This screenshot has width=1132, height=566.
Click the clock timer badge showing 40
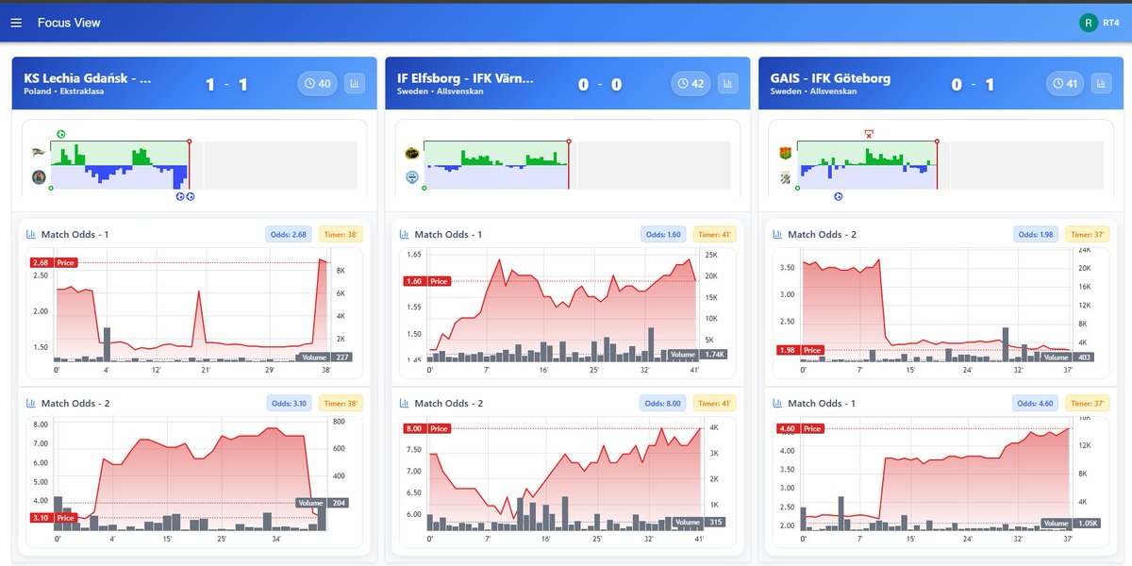point(317,84)
